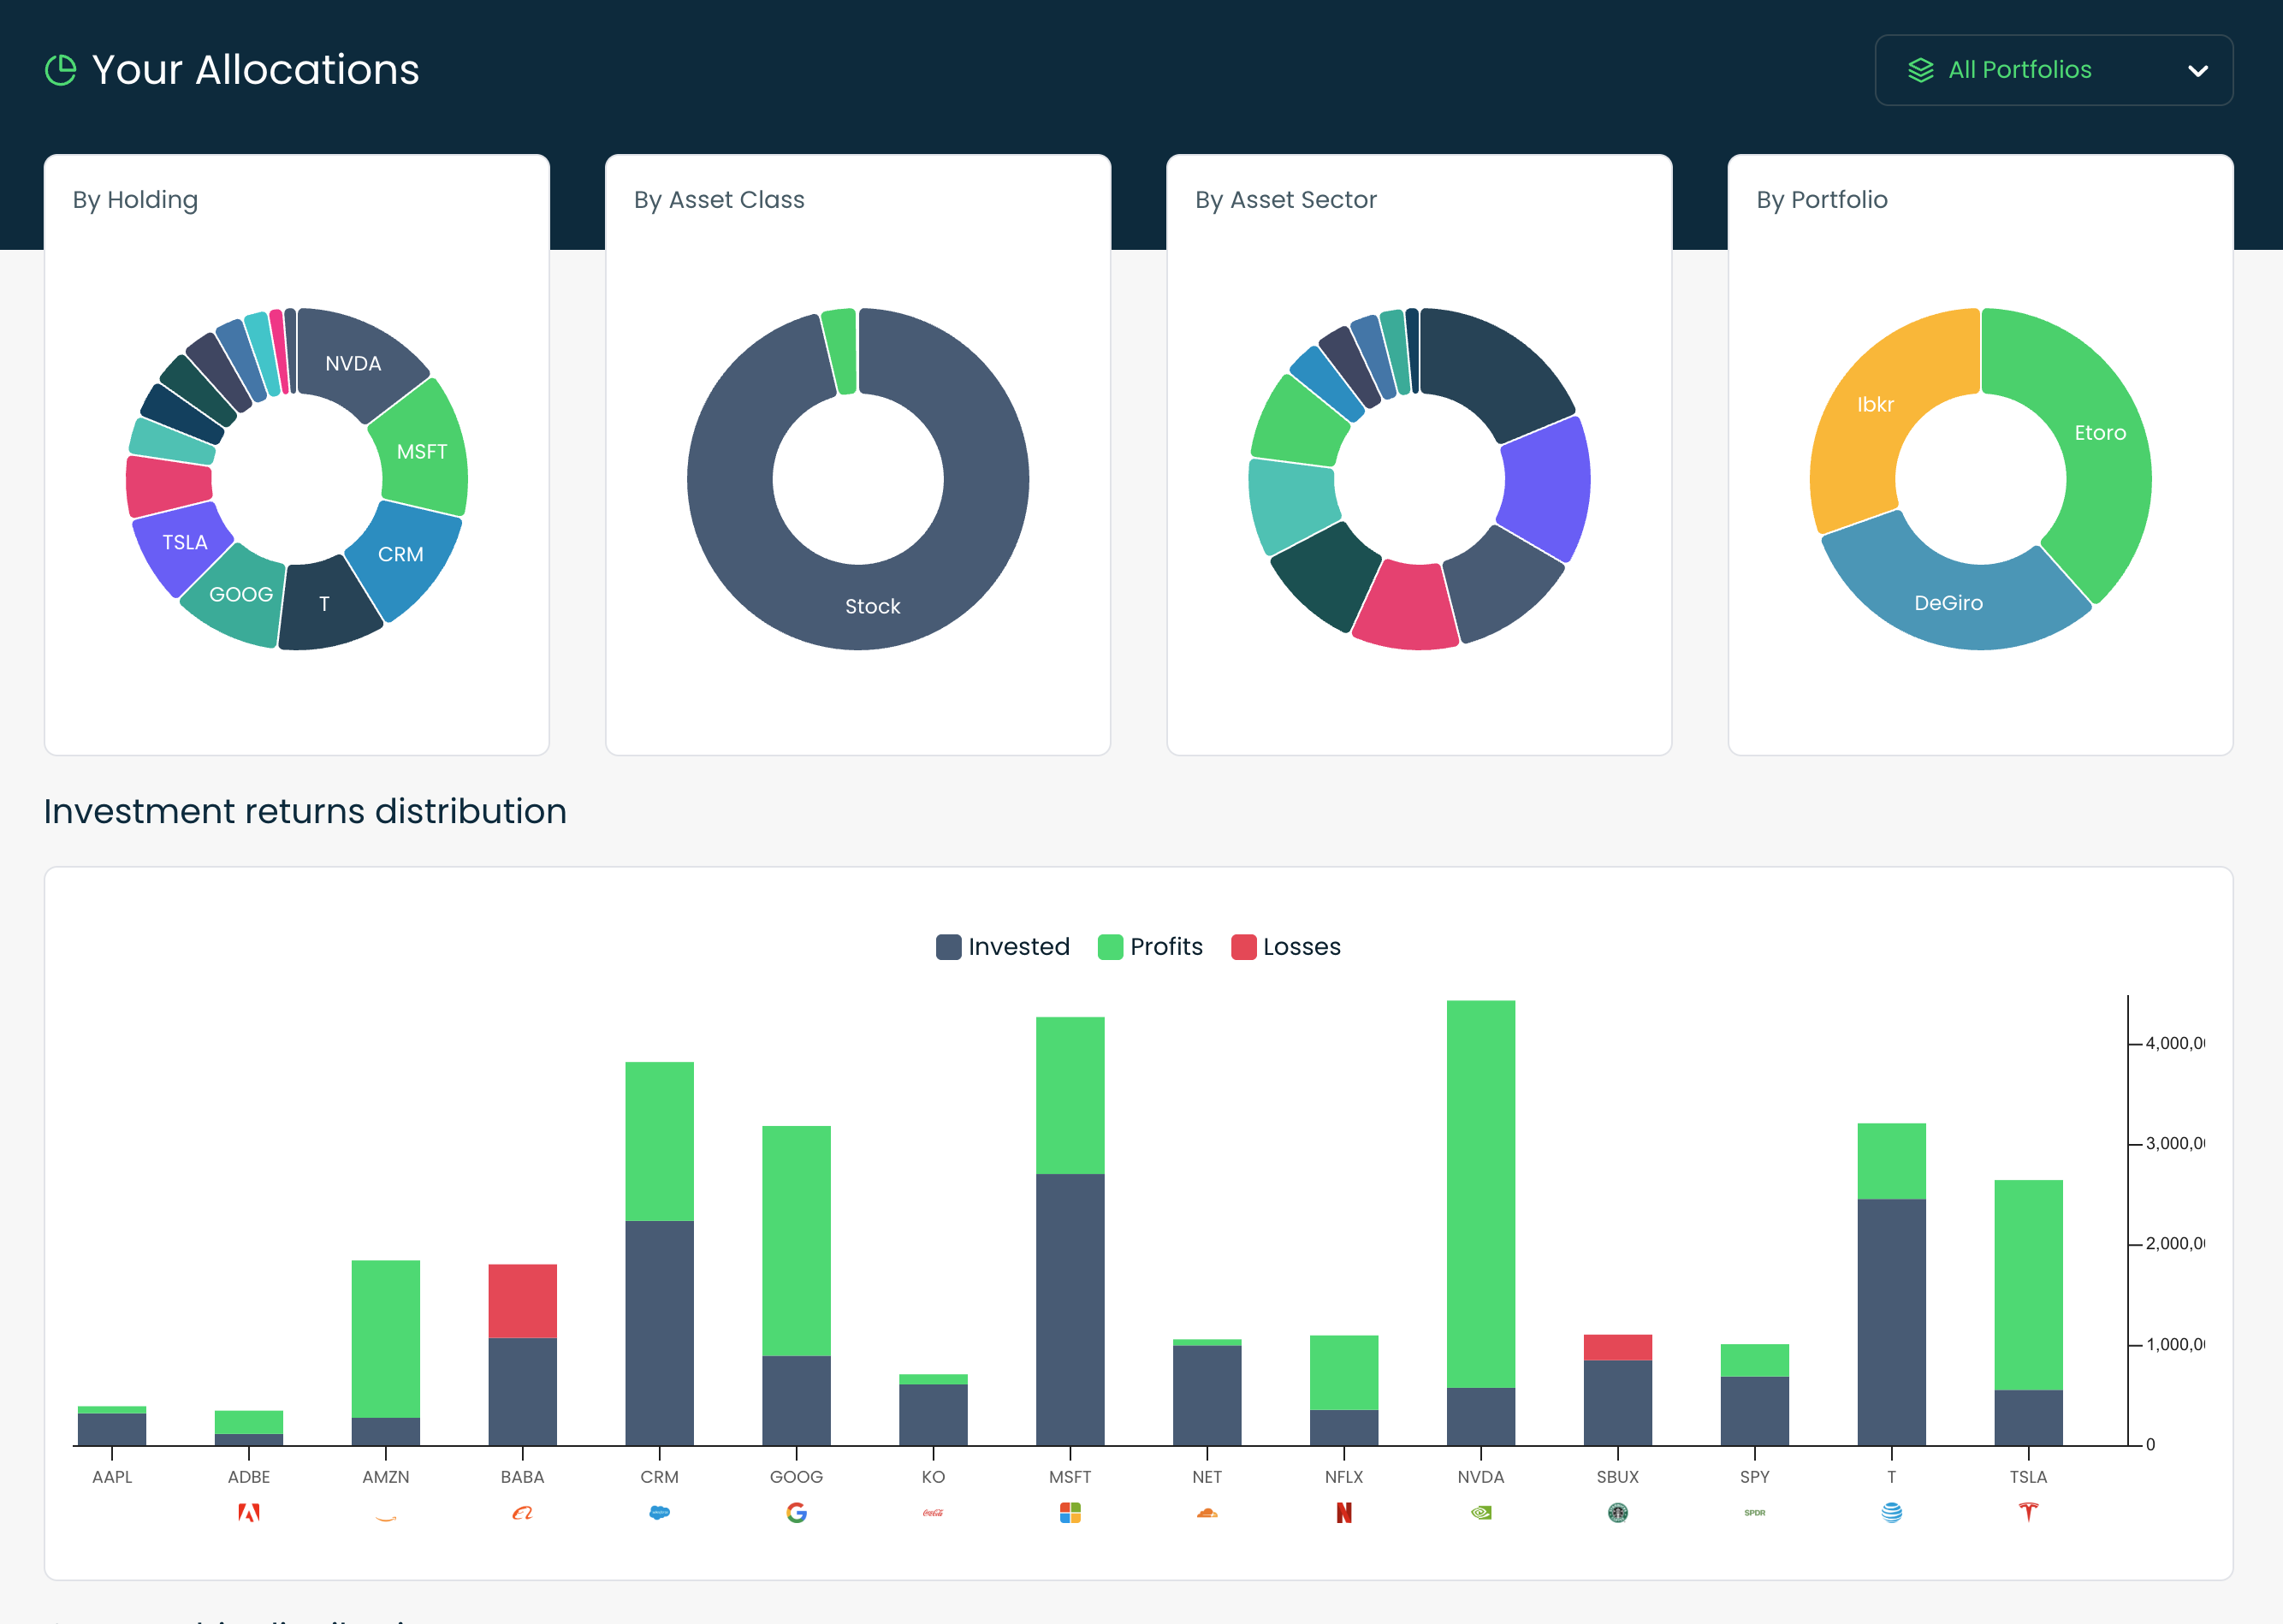This screenshot has width=2283, height=1624.
Task: Click the CRM green profits bar segment
Action: tap(659, 1141)
